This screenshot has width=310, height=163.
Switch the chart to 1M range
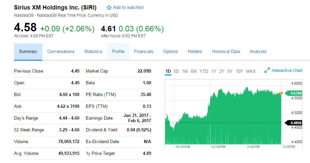pyautogui.click(x=185, y=71)
